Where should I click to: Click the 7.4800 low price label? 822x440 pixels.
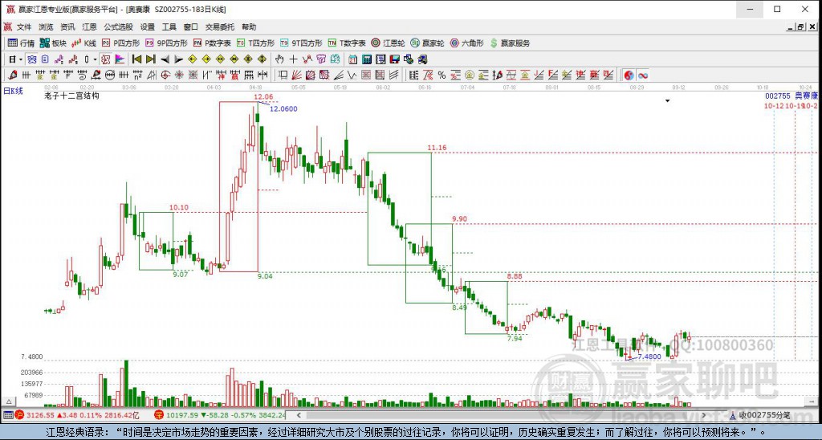tap(649, 356)
